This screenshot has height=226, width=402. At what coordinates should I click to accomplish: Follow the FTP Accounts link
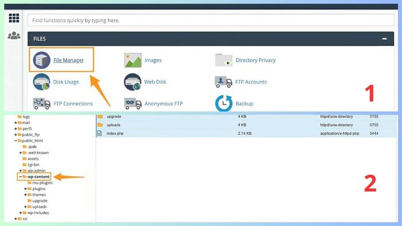(x=251, y=82)
